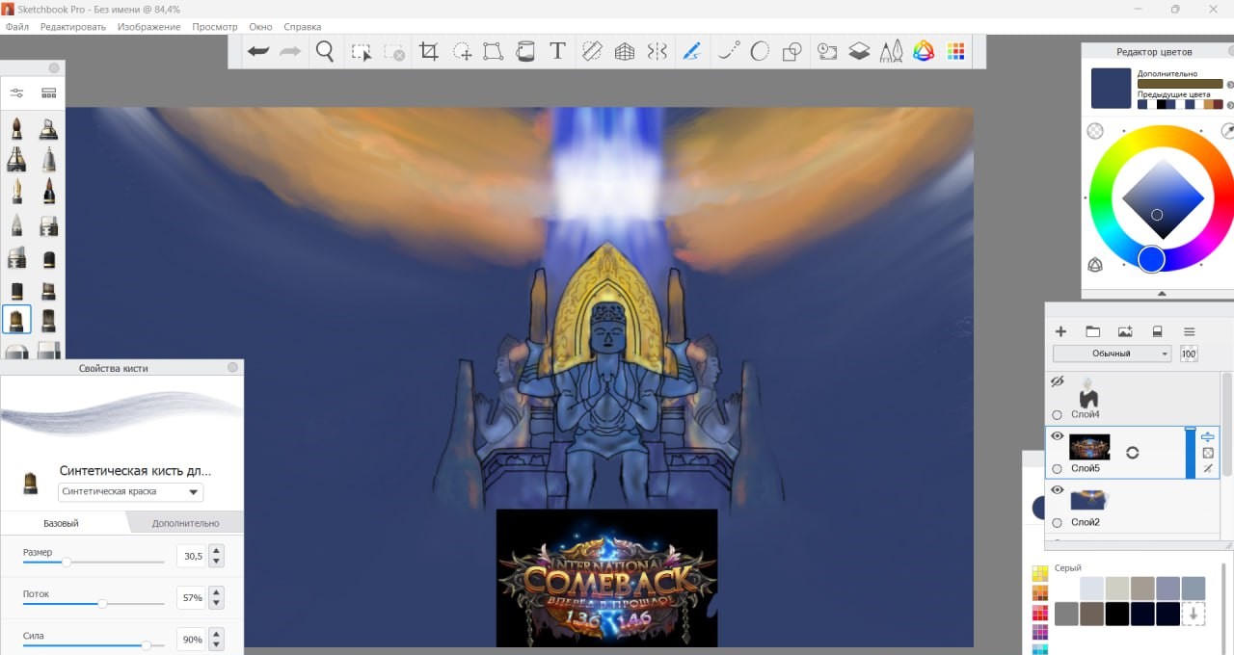Collapse the color editor panel arrow
This screenshot has height=655, width=1234.
[x=1161, y=293]
